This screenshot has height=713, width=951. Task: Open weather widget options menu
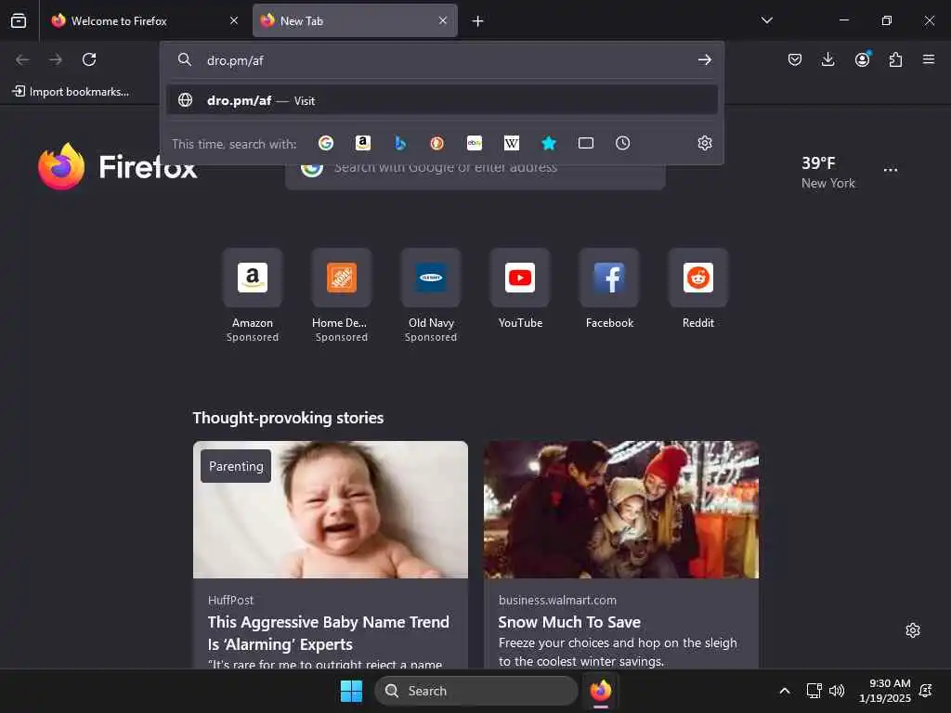tap(891, 171)
